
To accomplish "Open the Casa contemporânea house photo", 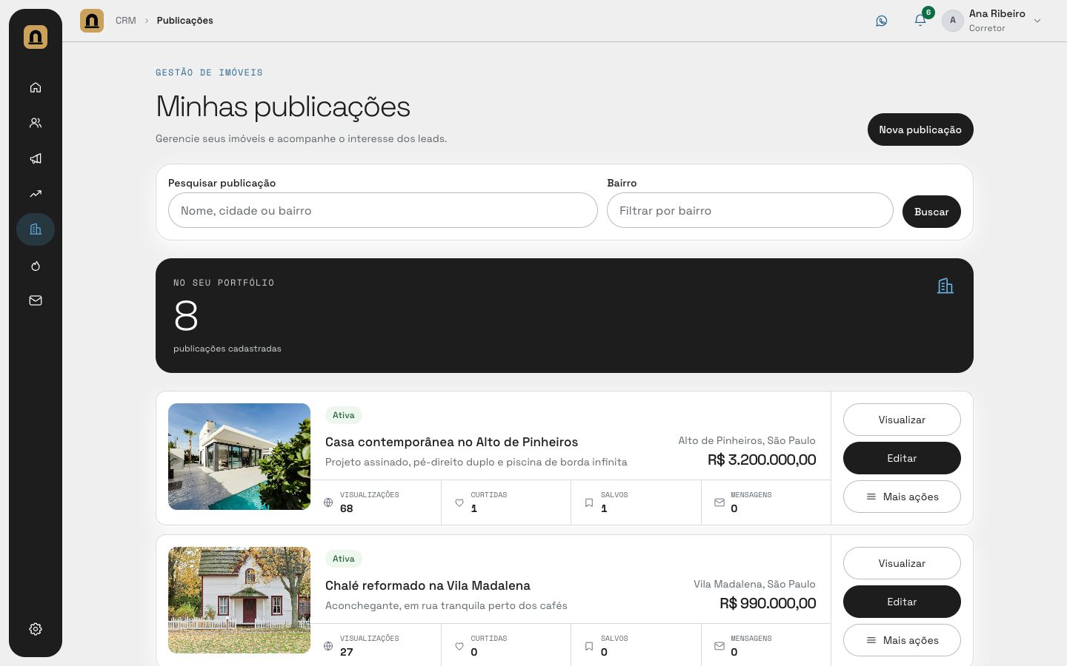I will click(239, 457).
